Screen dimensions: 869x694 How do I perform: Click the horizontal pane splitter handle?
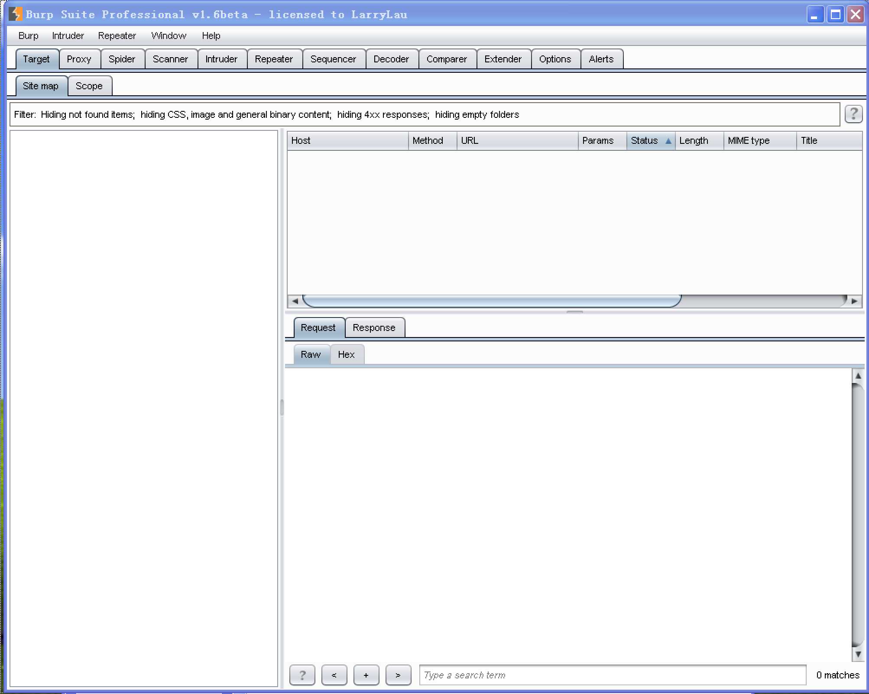click(574, 312)
